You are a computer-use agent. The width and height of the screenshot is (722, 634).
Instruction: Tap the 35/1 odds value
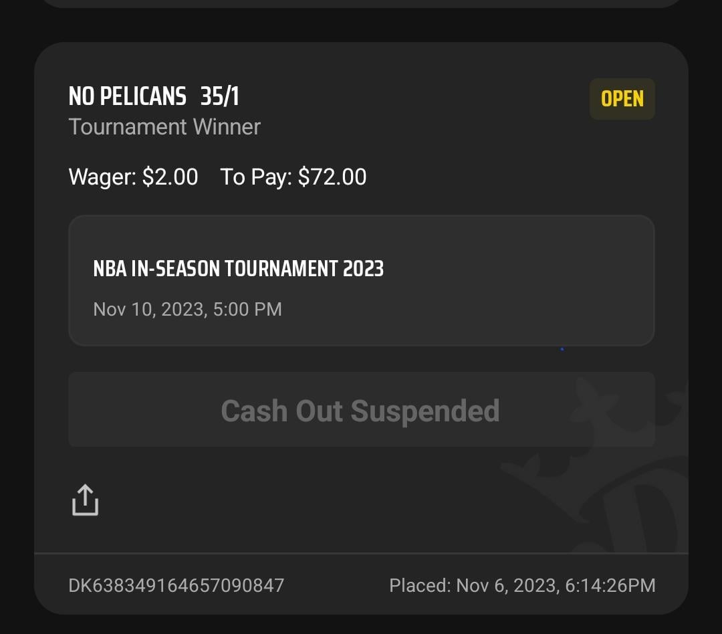click(x=219, y=97)
